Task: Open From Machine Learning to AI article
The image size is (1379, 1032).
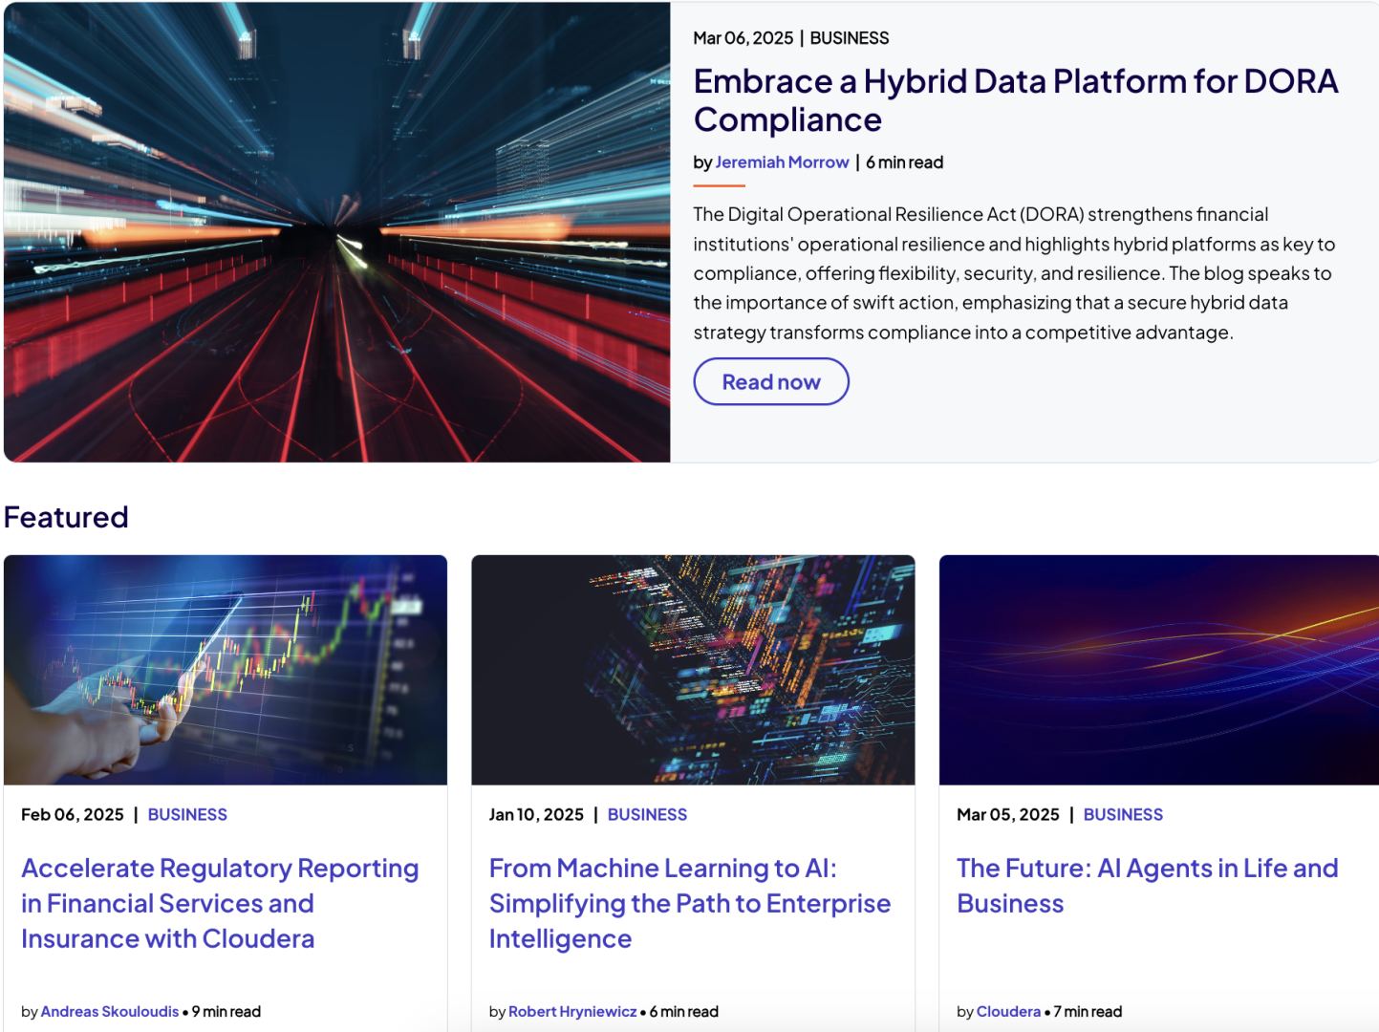Action: click(x=689, y=903)
